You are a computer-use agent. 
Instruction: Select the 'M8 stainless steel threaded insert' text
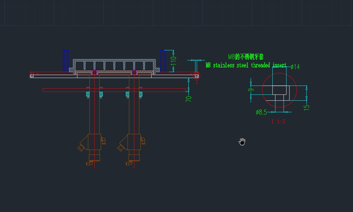[246, 65]
